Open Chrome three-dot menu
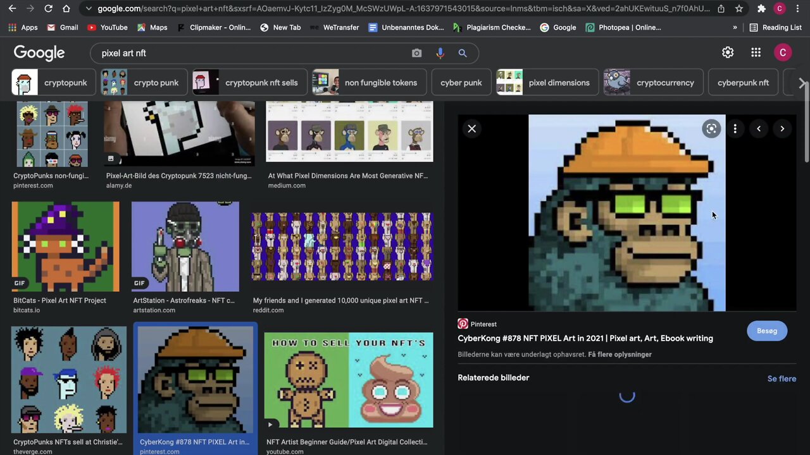 pyautogui.click(x=797, y=9)
